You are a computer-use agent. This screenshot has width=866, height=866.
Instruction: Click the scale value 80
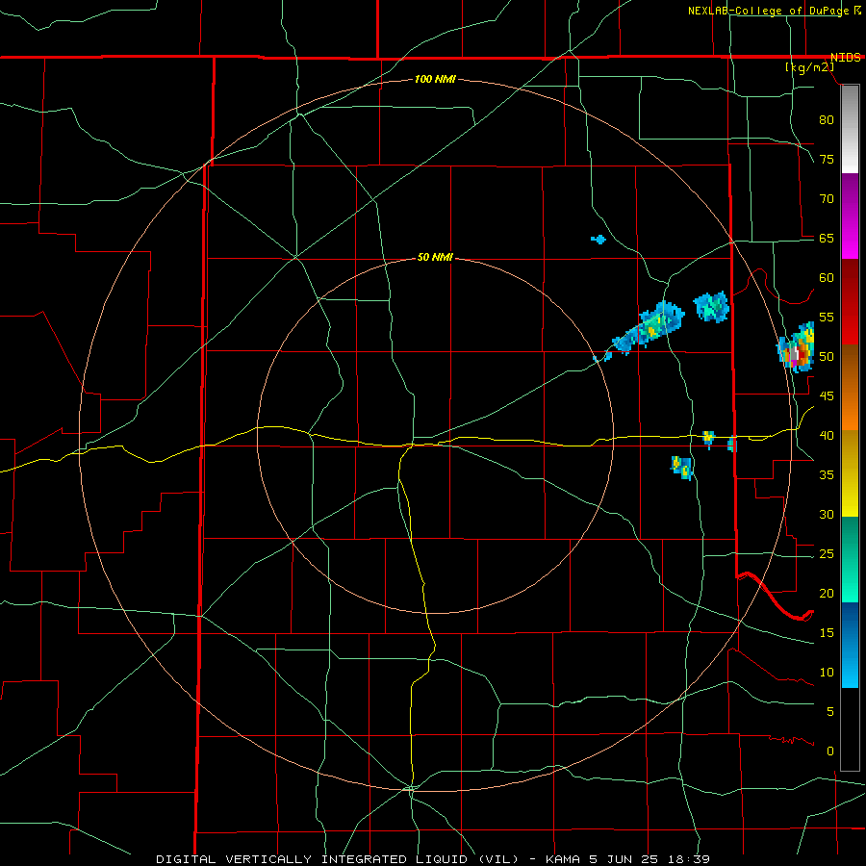click(x=827, y=120)
